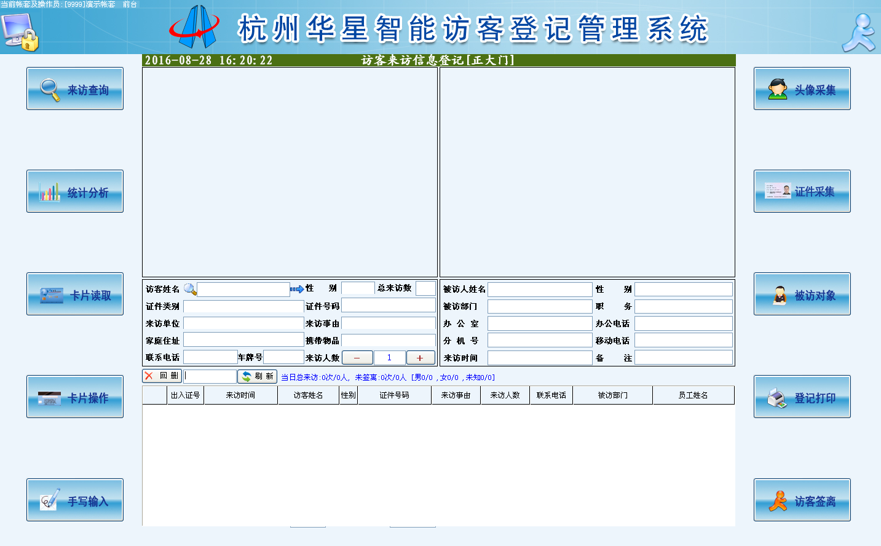This screenshot has height=546, width=881.
Task: Focus the 移动电话 mobile phone field
Action: [684, 340]
